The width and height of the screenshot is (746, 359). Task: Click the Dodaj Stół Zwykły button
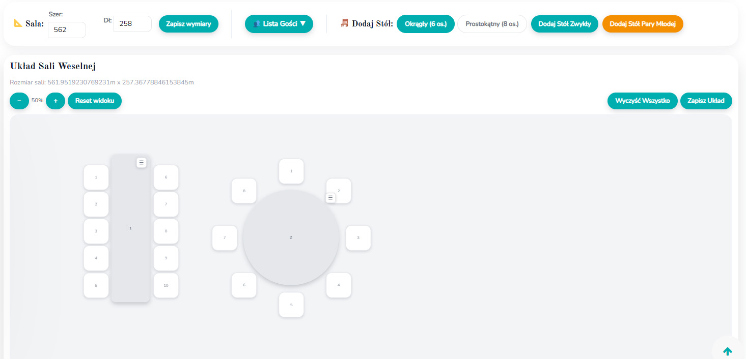coord(564,24)
